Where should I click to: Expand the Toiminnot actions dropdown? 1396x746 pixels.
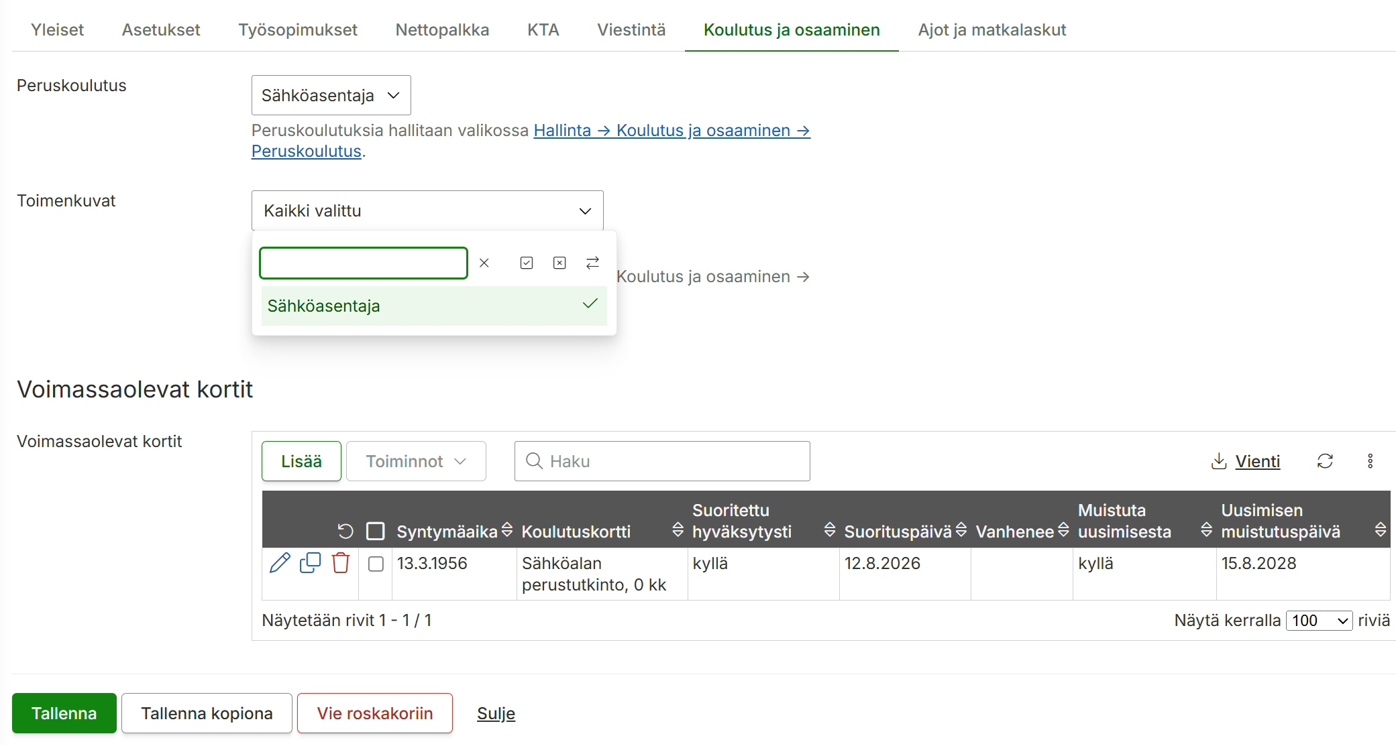[x=416, y=461]
